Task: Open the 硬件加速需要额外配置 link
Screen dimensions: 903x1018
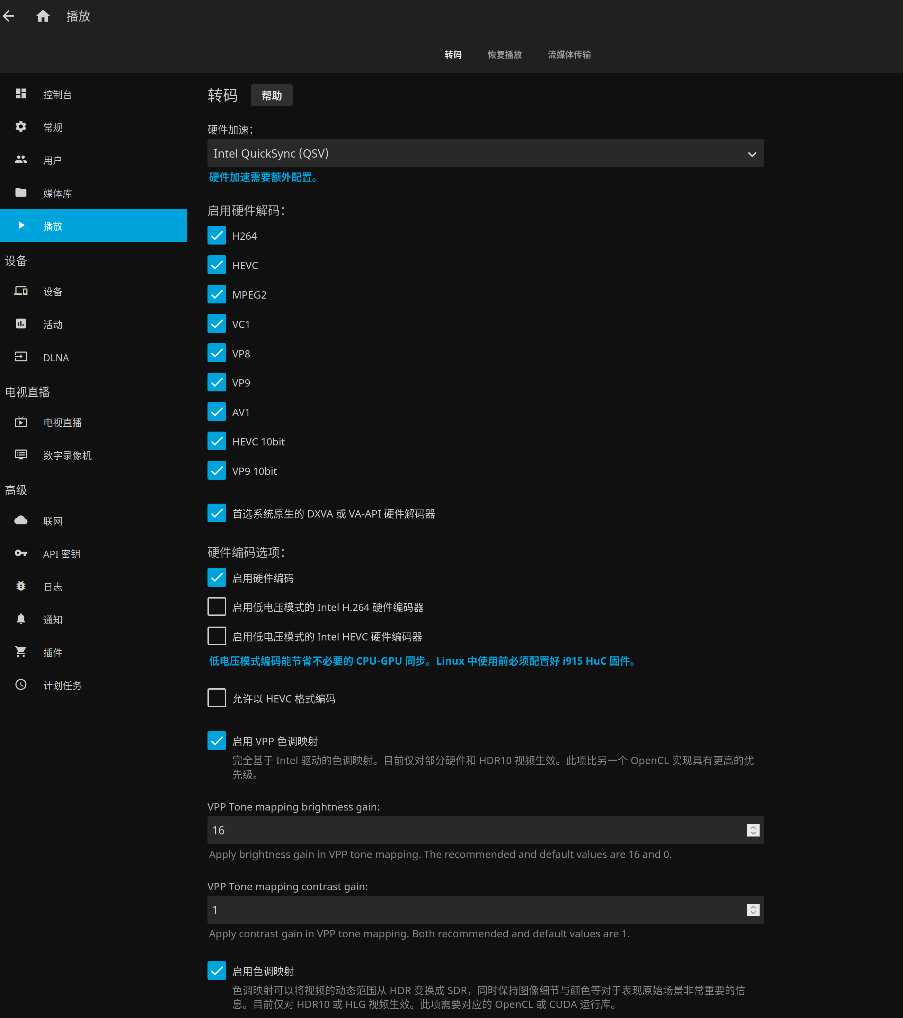Action: [x=264, y=177]
